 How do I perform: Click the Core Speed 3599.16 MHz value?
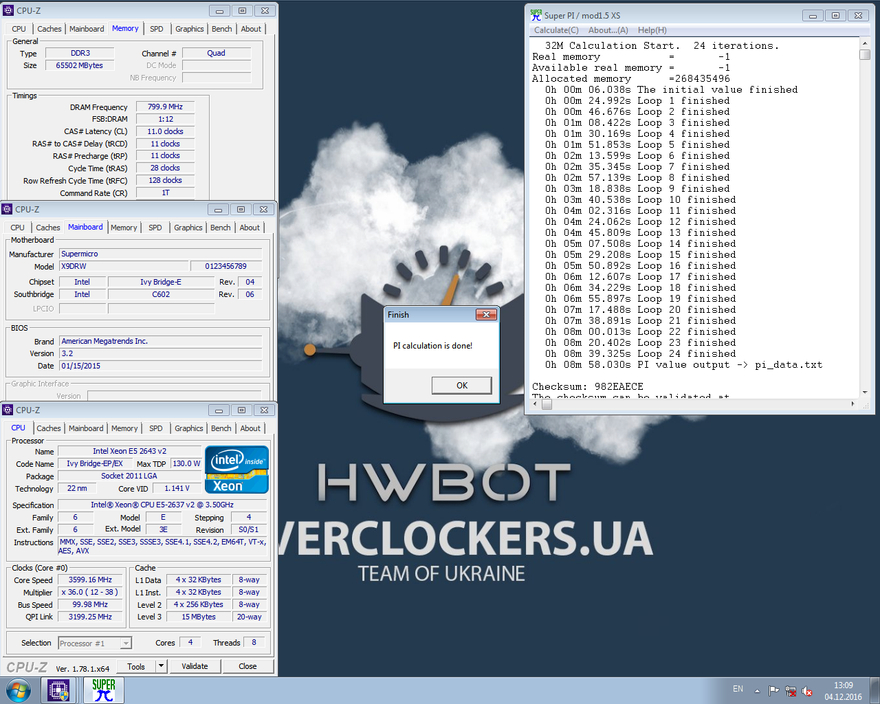pyautogui.click(x=90, y=580)
